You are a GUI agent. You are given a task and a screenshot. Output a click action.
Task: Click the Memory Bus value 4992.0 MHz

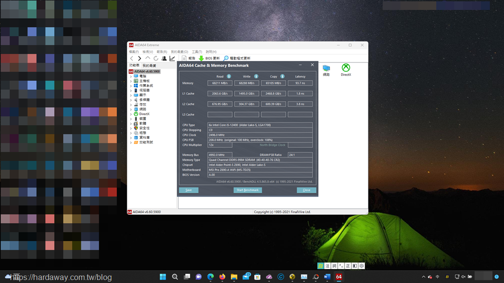(x=220, y=155)
